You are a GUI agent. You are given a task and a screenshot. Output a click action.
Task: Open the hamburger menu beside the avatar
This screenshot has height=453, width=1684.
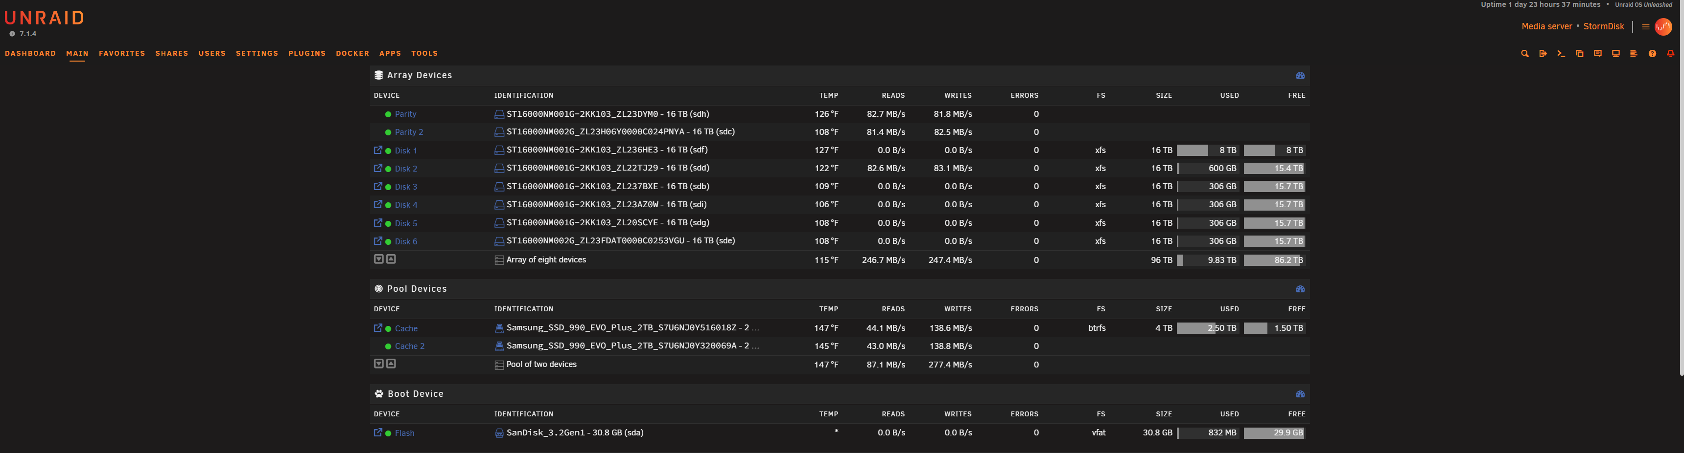pos(1645,27)
